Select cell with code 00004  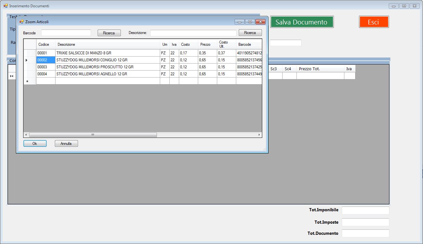coord(46,74)
